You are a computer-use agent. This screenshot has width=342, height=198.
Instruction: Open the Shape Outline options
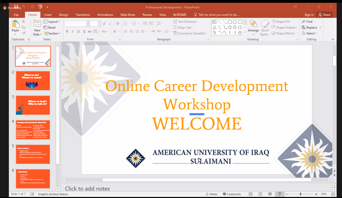(284, 28)
